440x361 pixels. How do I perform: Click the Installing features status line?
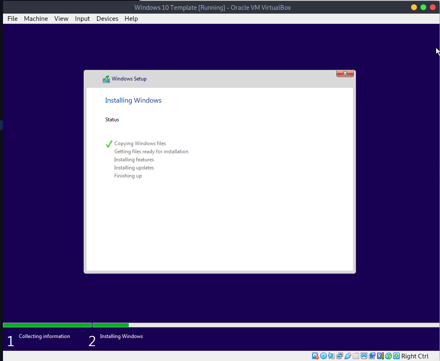(x=134, y=160)
